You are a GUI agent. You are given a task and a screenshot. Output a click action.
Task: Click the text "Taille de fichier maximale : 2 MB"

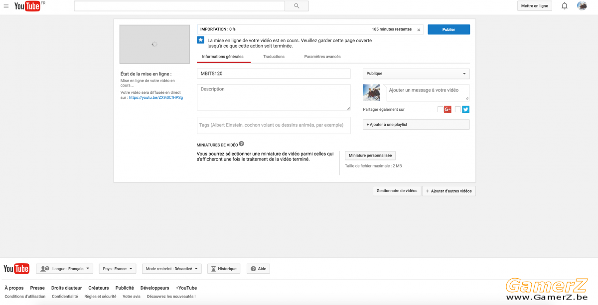(373, 166)
